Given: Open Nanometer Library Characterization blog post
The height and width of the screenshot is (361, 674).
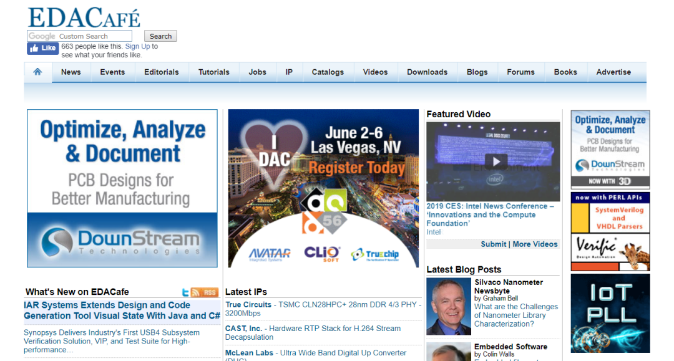Looking at the screenshot, I should 516,315.
